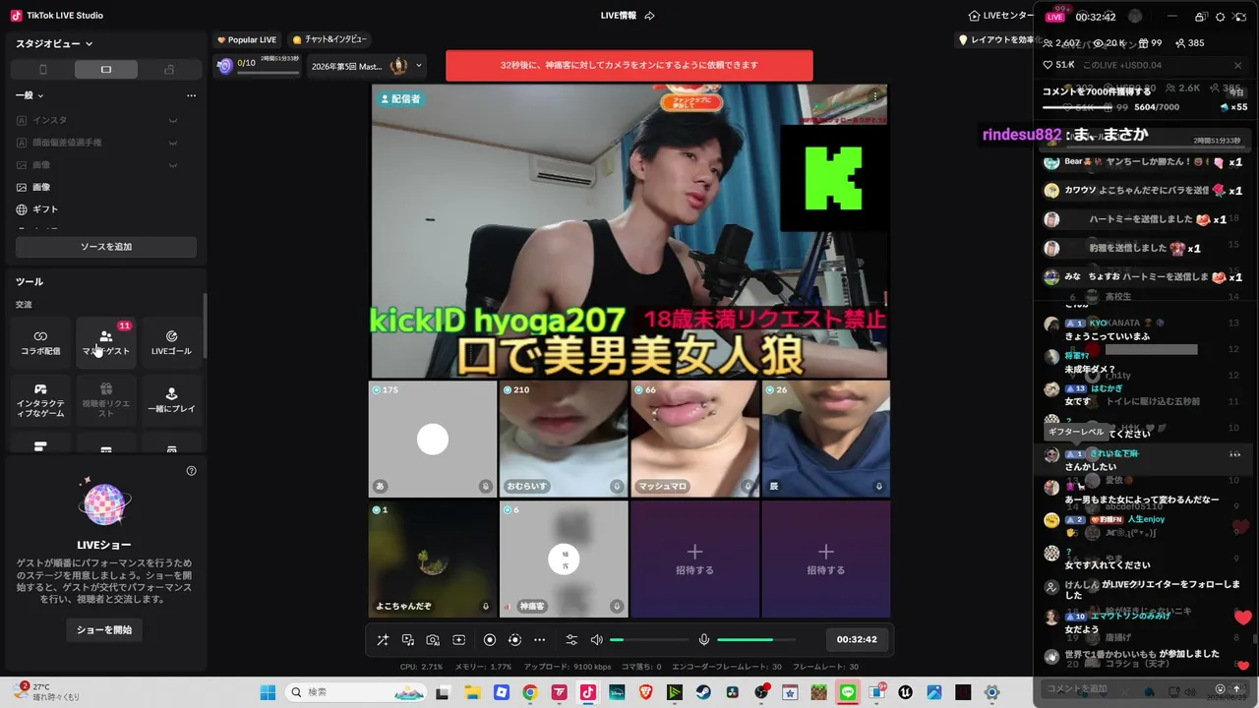Open the Brave browser from taskbar
1259x708 pixels.
(x=646, y=692)
